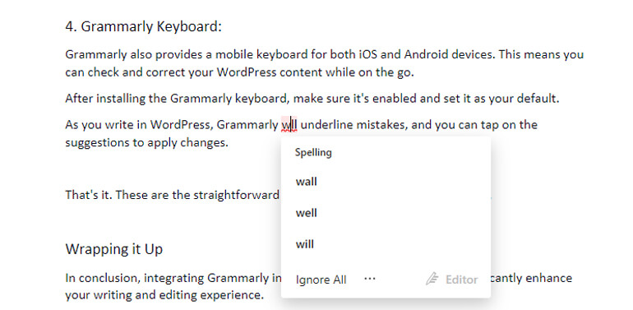Click the word "mistakes" in the sentence

tap(381, 125)
